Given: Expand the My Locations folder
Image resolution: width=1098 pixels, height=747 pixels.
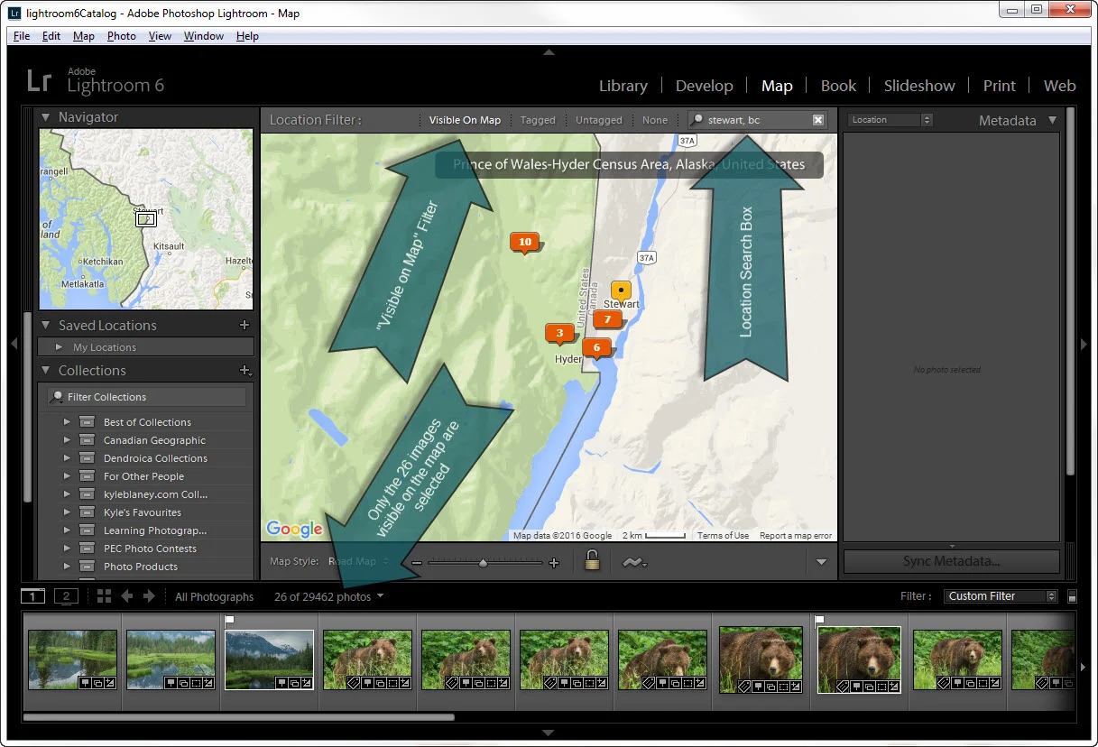Looking at the screenshot, I should [60, 347].
